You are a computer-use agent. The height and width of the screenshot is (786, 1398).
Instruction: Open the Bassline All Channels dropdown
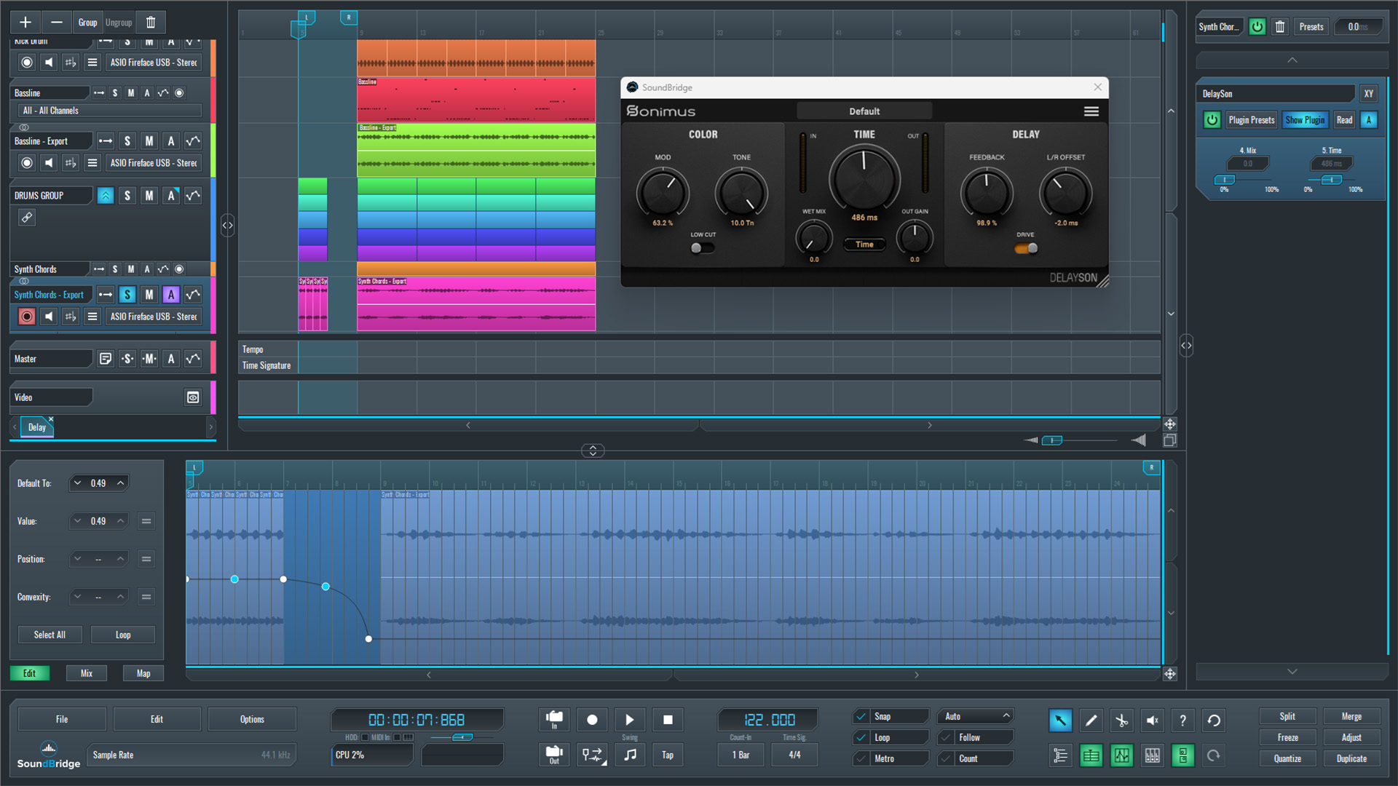[x=109, y=111]
